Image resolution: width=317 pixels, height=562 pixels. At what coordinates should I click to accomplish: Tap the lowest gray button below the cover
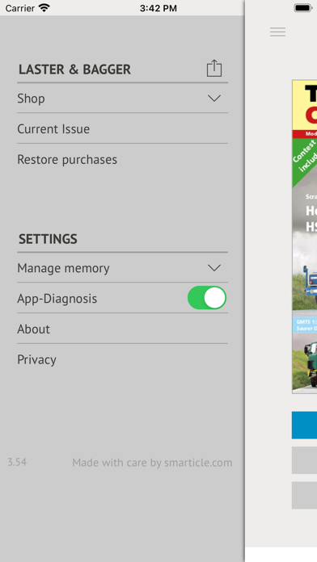point(304,495)
